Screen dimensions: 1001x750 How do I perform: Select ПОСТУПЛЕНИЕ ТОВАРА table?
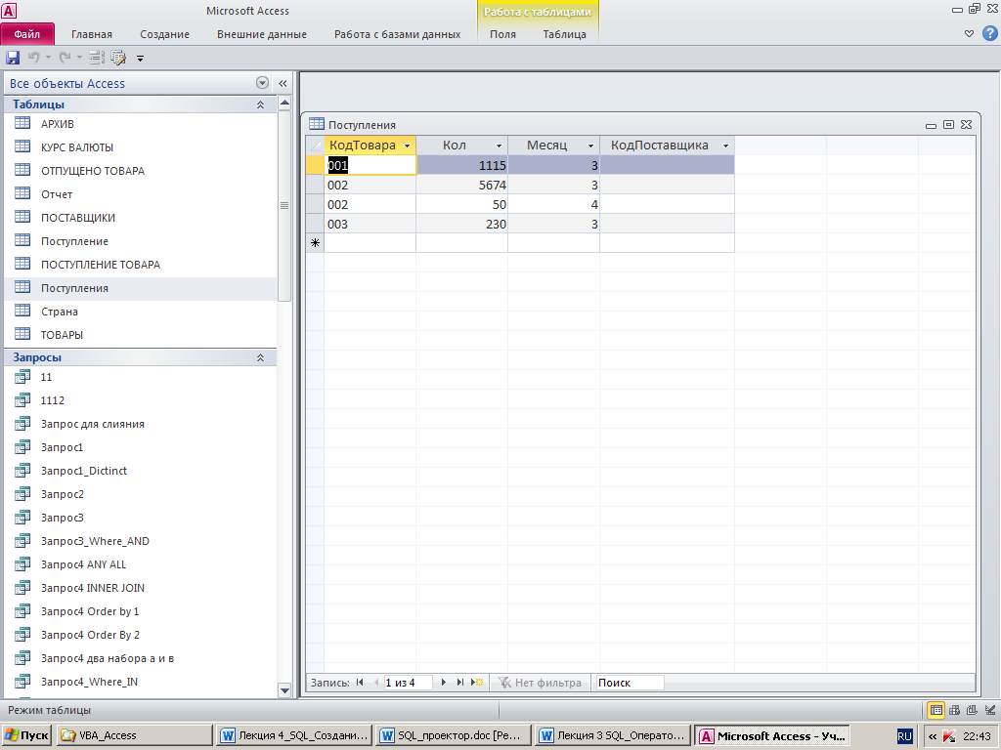(x=101, y=265)
